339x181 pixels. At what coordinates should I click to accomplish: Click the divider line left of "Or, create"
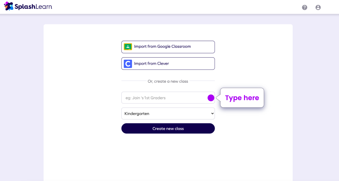pos(134,81)
